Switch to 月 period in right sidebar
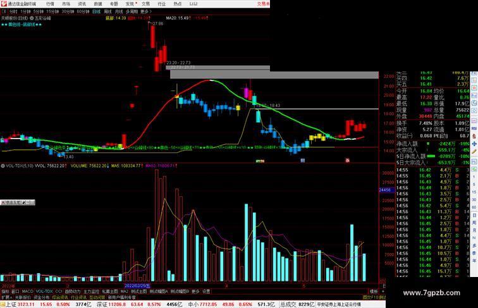 (474, 230)
